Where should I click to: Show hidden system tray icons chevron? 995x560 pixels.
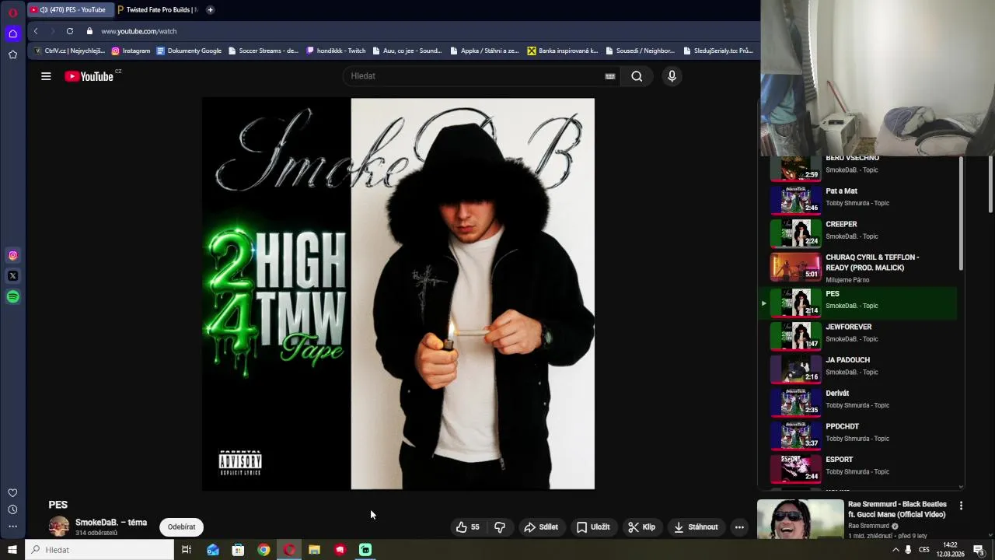pos(895,550)
